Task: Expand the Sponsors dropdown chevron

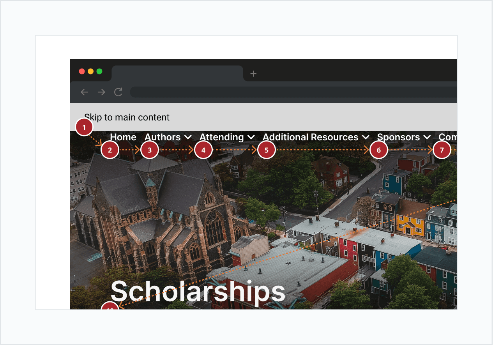Action: click(427, 137)
